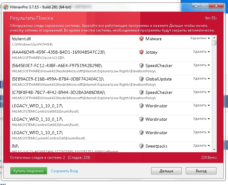
Task: Click the shield icon next to Sweetpacks
Action: tap(141, 146)
